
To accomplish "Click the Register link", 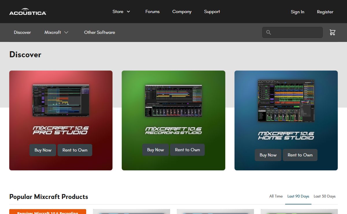I will [x=325, y=12].
